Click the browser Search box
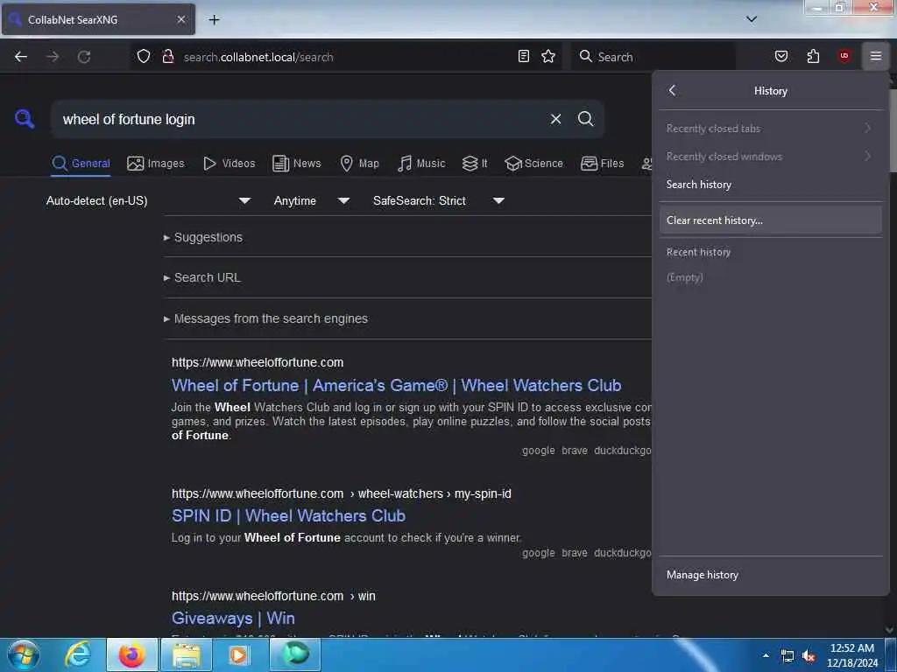897x672 pixels. pyautogui.click(x=652, y=57)
